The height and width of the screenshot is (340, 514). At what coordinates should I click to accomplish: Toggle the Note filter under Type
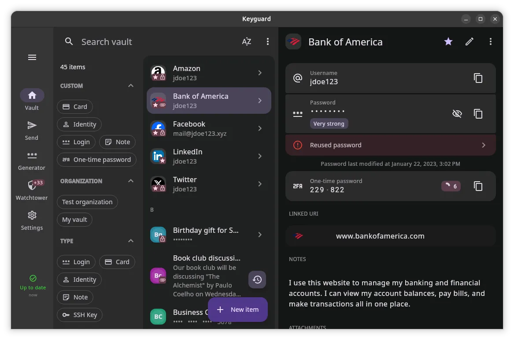[75, 297]
